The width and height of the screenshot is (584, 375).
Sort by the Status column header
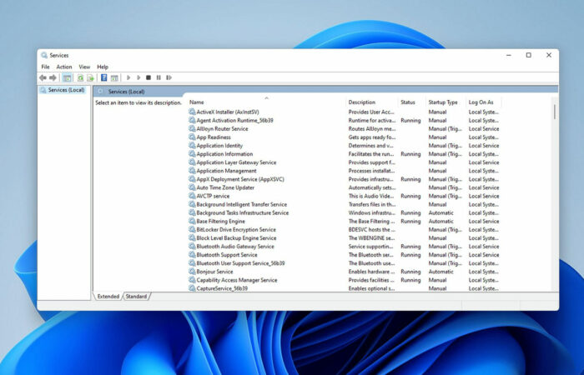[412, 102]
